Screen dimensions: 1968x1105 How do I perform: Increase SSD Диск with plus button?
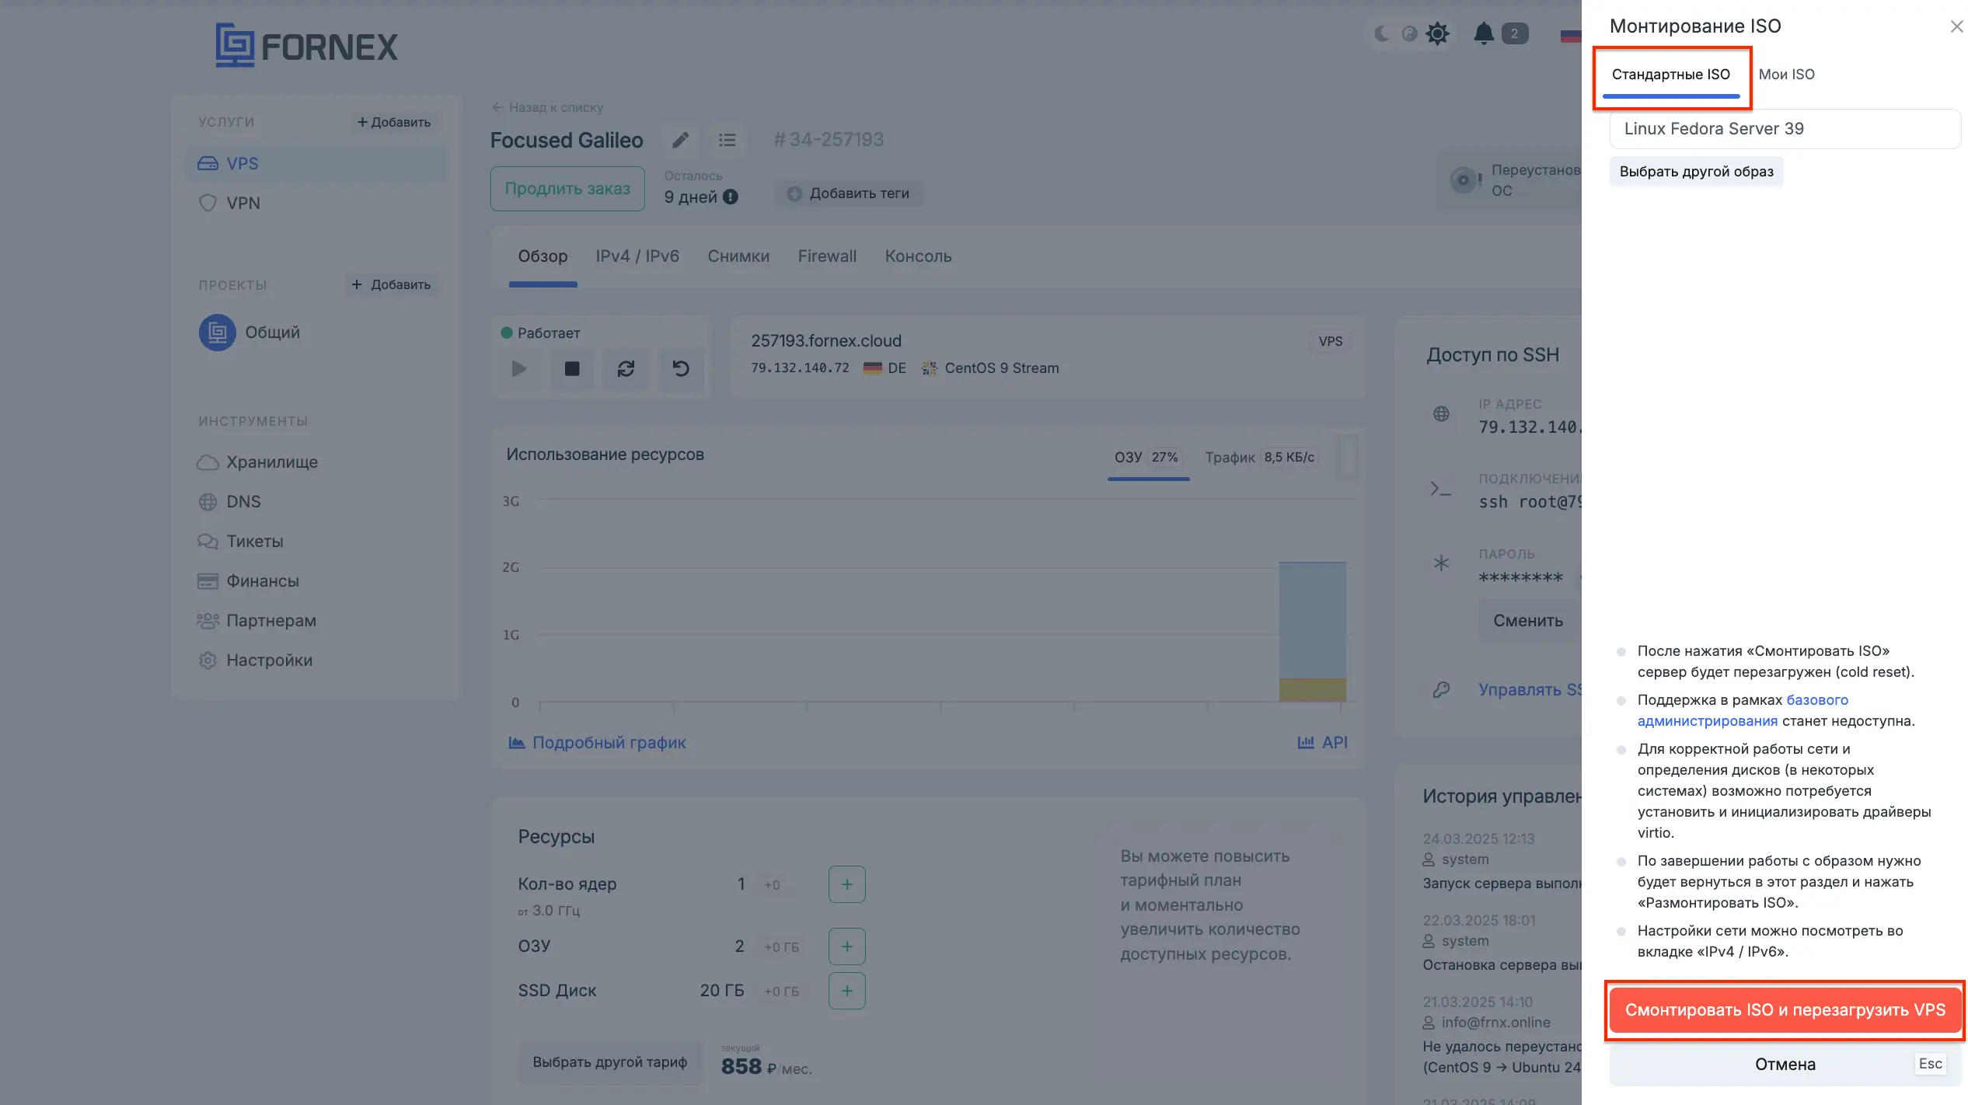click(847, 991)
